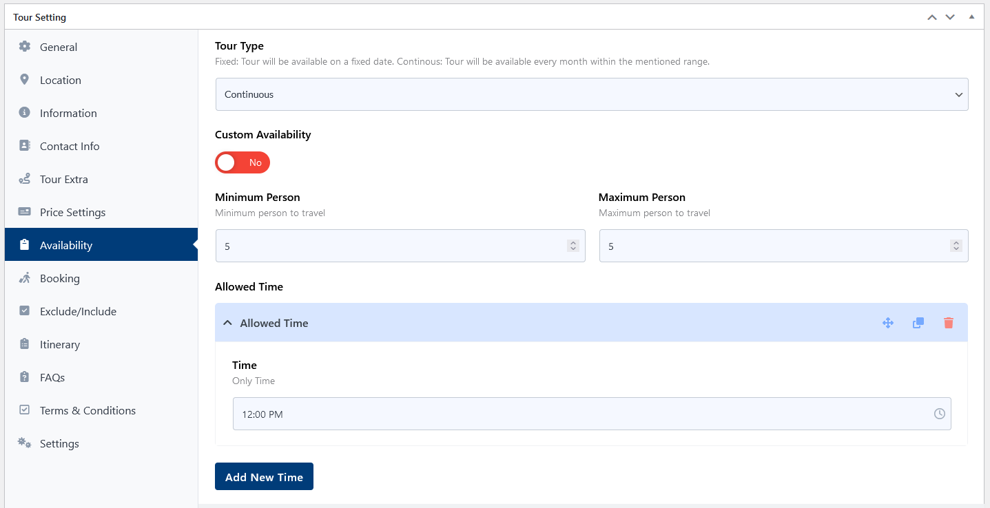Click the clock icon in Time field
The image size is (990, 508).
click(939, 414)
